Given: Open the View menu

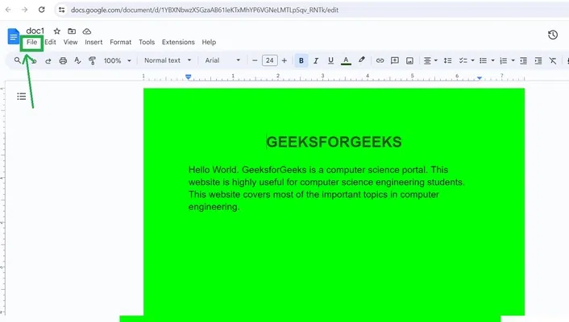Looking at the screenshot, I should (70, 42).
